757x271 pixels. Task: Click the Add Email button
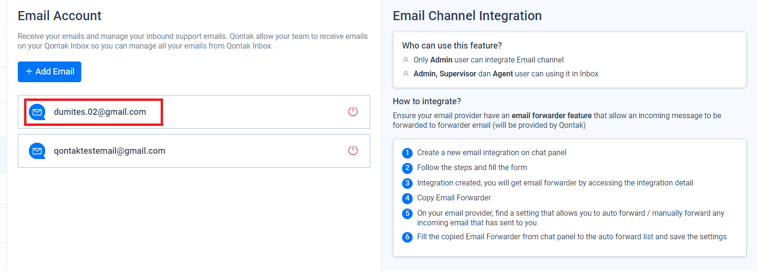tap(50, 72)
